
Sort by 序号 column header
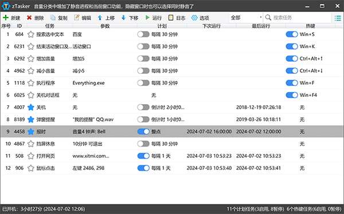6,26
